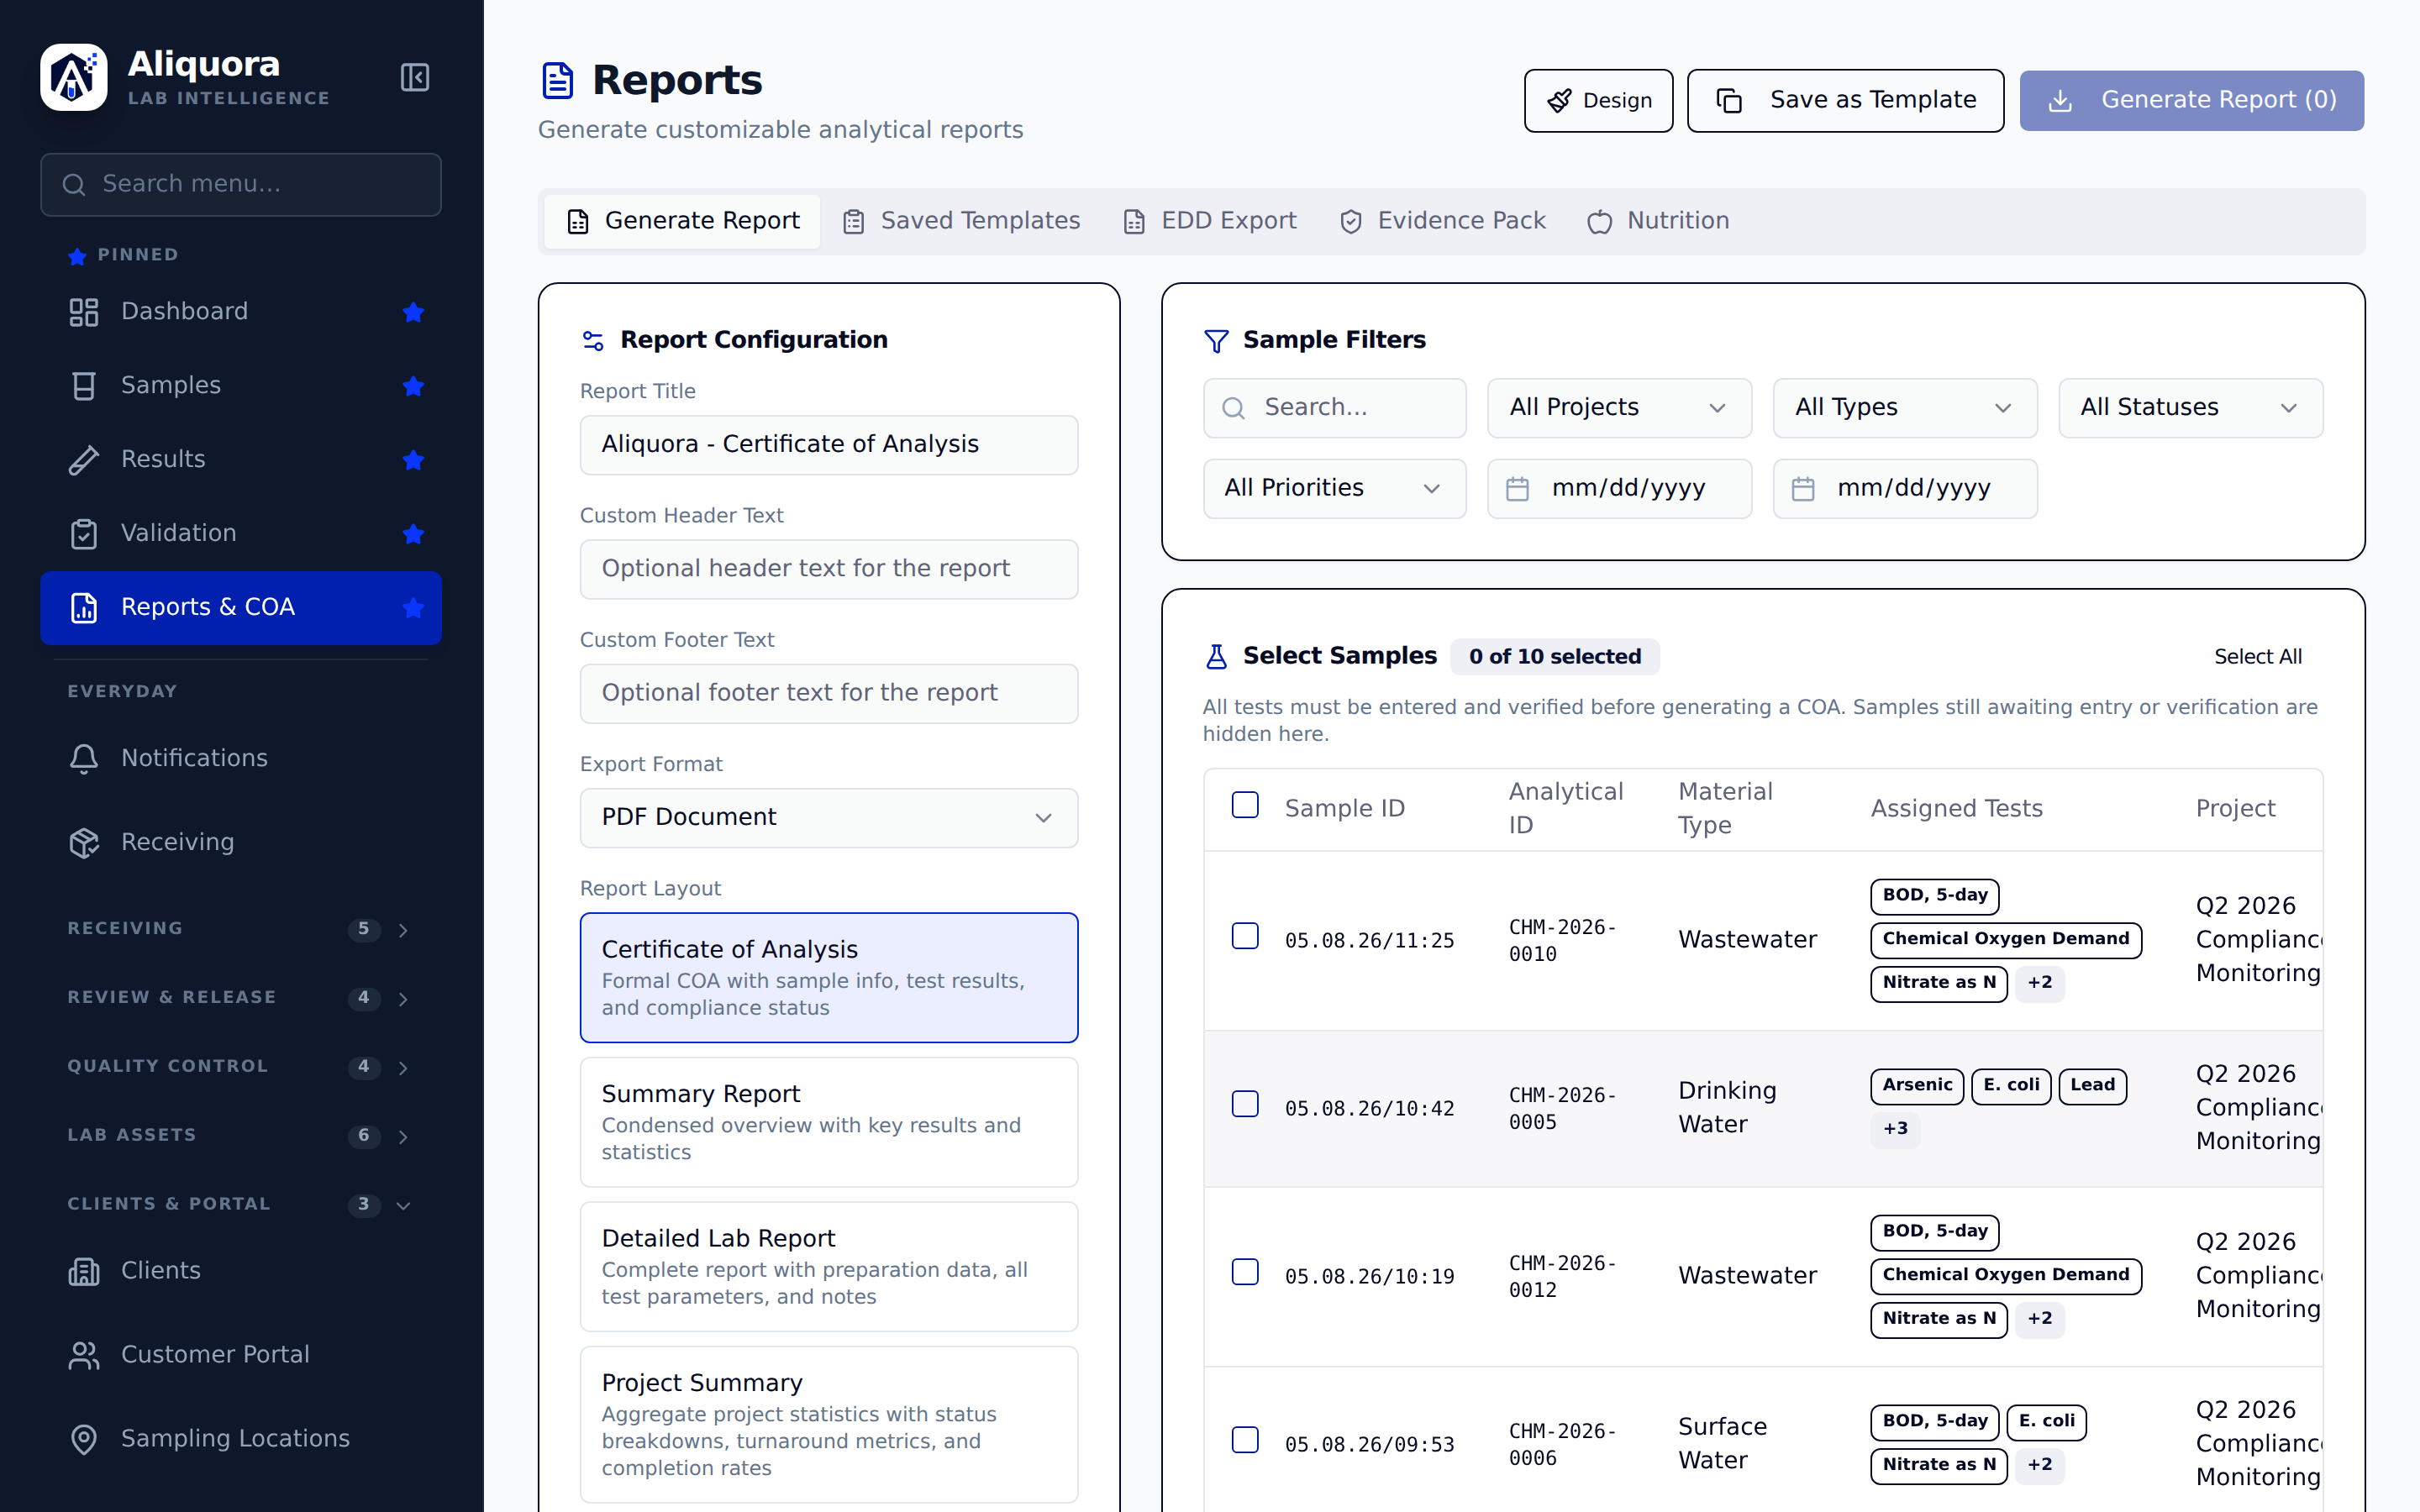The height and width of the screenshot is (1512, 2420).
Task: Open the Export Format PDF Document dropdown
Action: [x=829, y=818]
